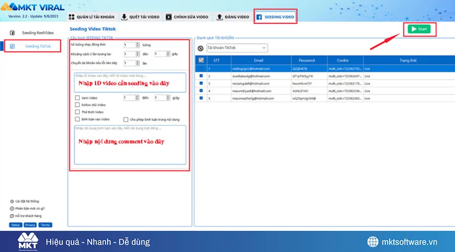Image resolution: width=455 pixels, height=252 pixels.
Task: Click the Phiên bản mới có gì icon
Action: [12, 208]
